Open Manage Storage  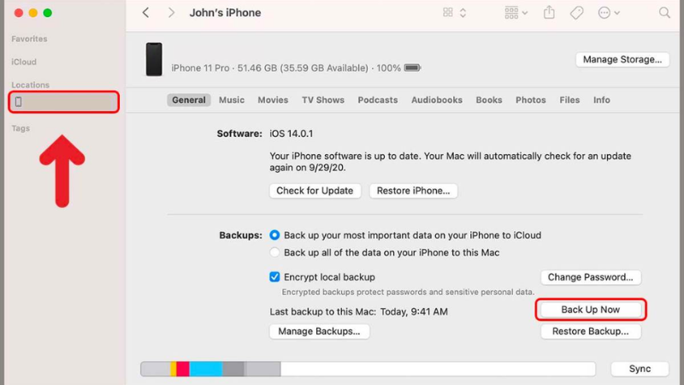[x=622, y=59]
